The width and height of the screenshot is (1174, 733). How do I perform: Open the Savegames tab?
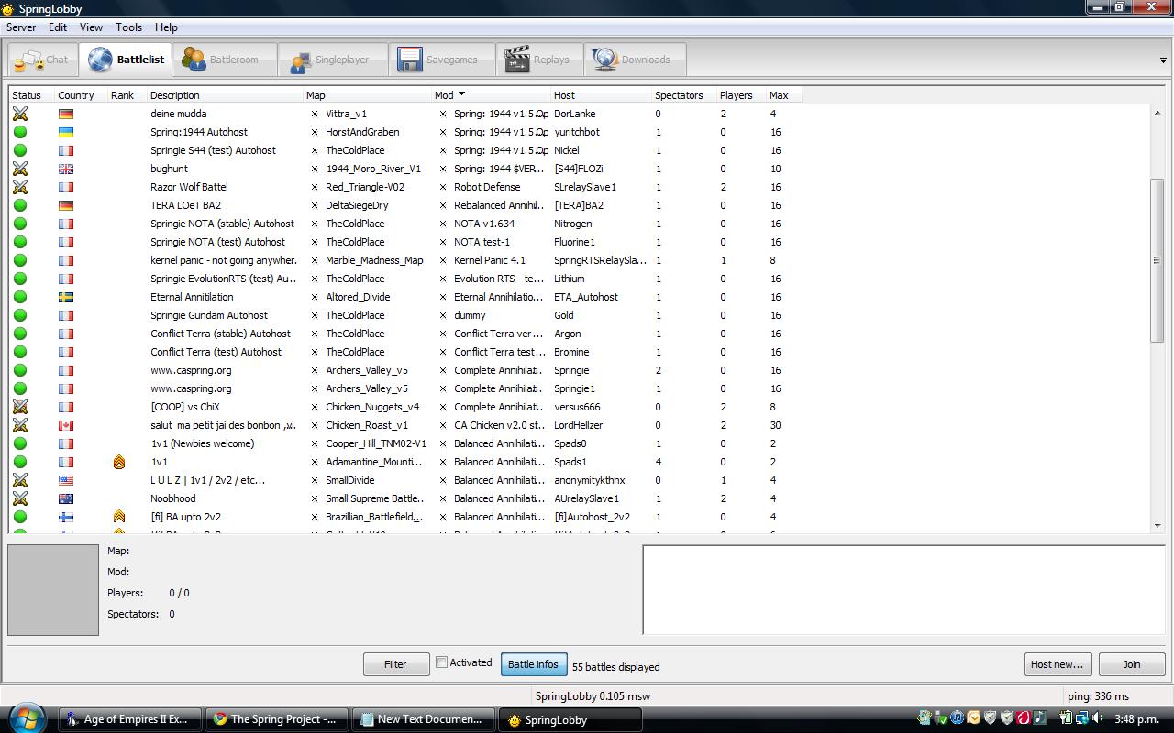pyautogui.click(x=441, y=60)
